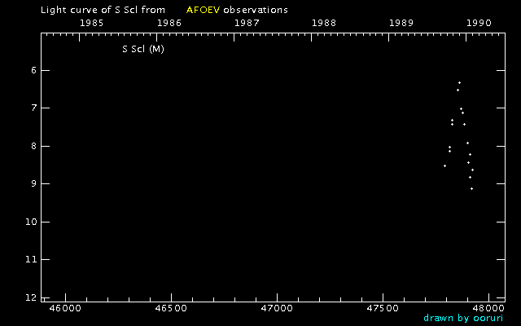Click magnitude 6 on the vertical axis

34,70
